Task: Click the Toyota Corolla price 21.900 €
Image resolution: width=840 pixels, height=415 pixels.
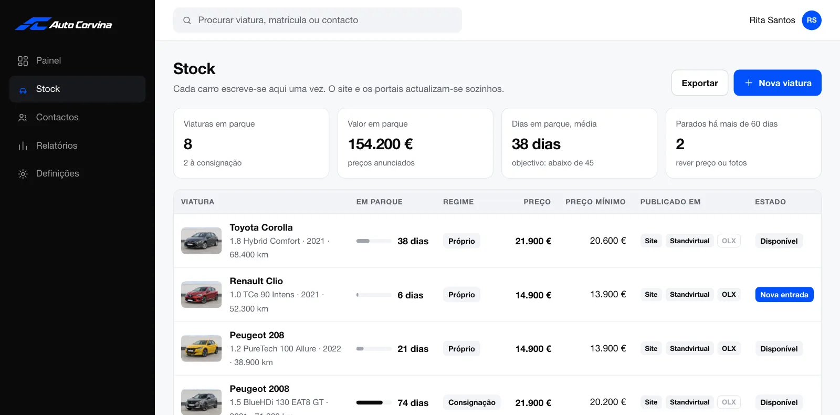Action: click(533, 241)
